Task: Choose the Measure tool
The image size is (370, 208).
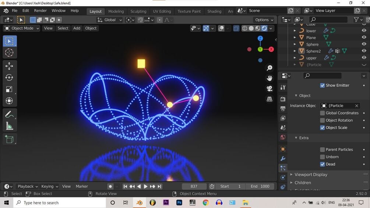Action: tap(10, 126)
